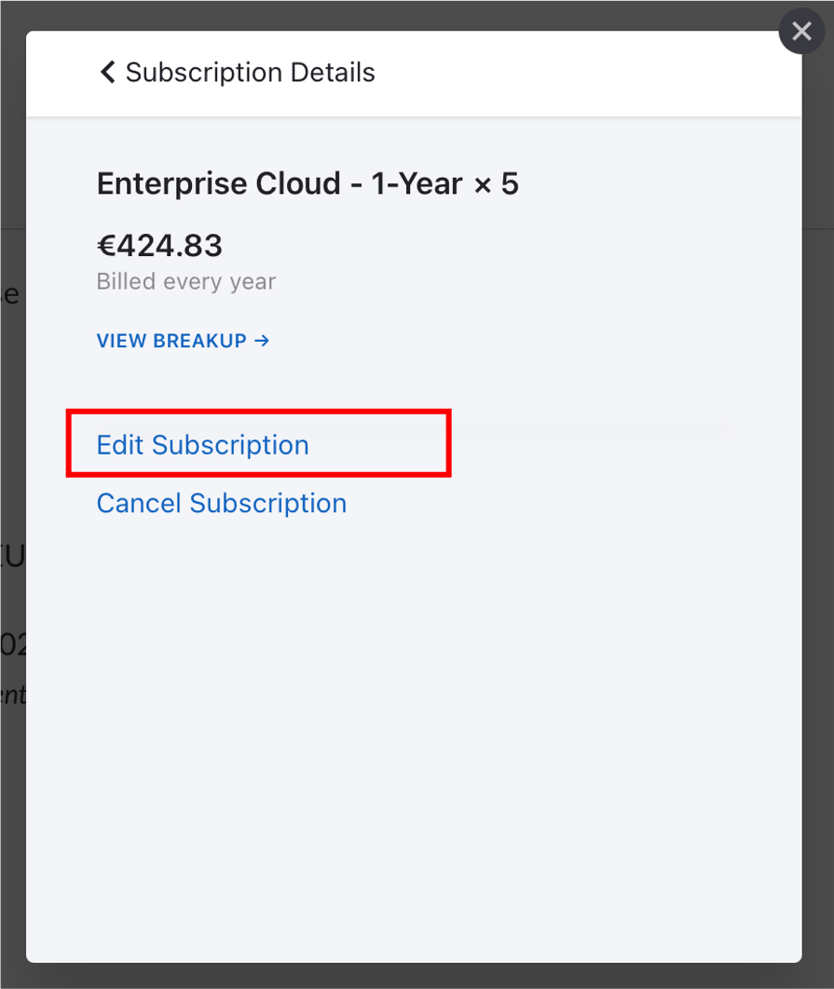Go back using the left chevron
The height and width of the screenshot is (989, 834).
click(x=107, y=73)
